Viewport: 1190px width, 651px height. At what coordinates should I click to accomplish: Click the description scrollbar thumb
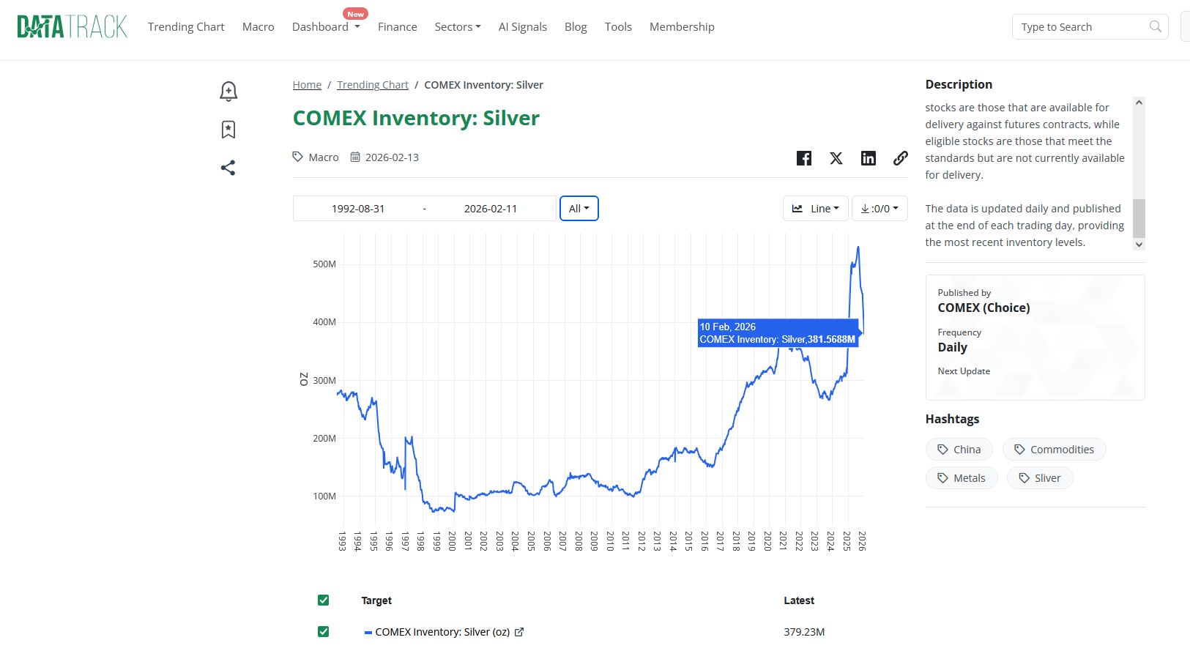point(1139,218)
